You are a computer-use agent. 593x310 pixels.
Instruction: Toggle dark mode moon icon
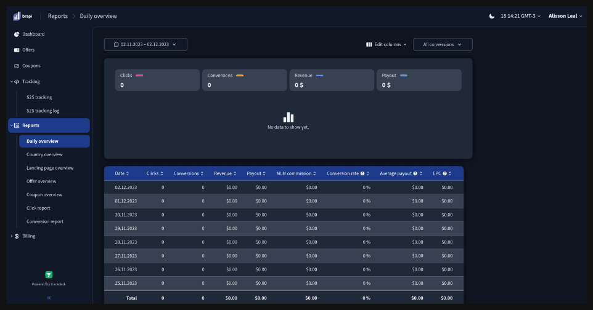492,16
